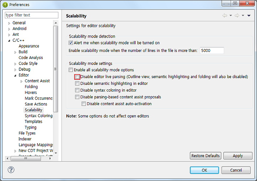Click the Restore Defaults button
Screen dimensions: 257x181
coord(206,156)
